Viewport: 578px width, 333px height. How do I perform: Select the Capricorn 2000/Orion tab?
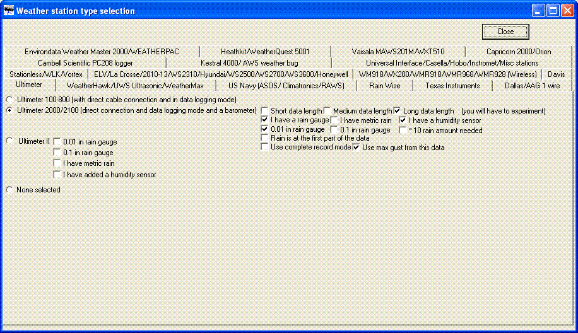point(519,52)
